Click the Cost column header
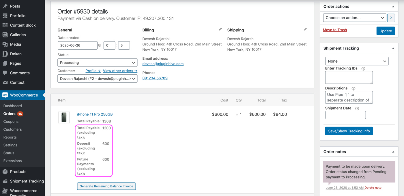The height and width of the screenshot is (196, 404). coord(224,100)
